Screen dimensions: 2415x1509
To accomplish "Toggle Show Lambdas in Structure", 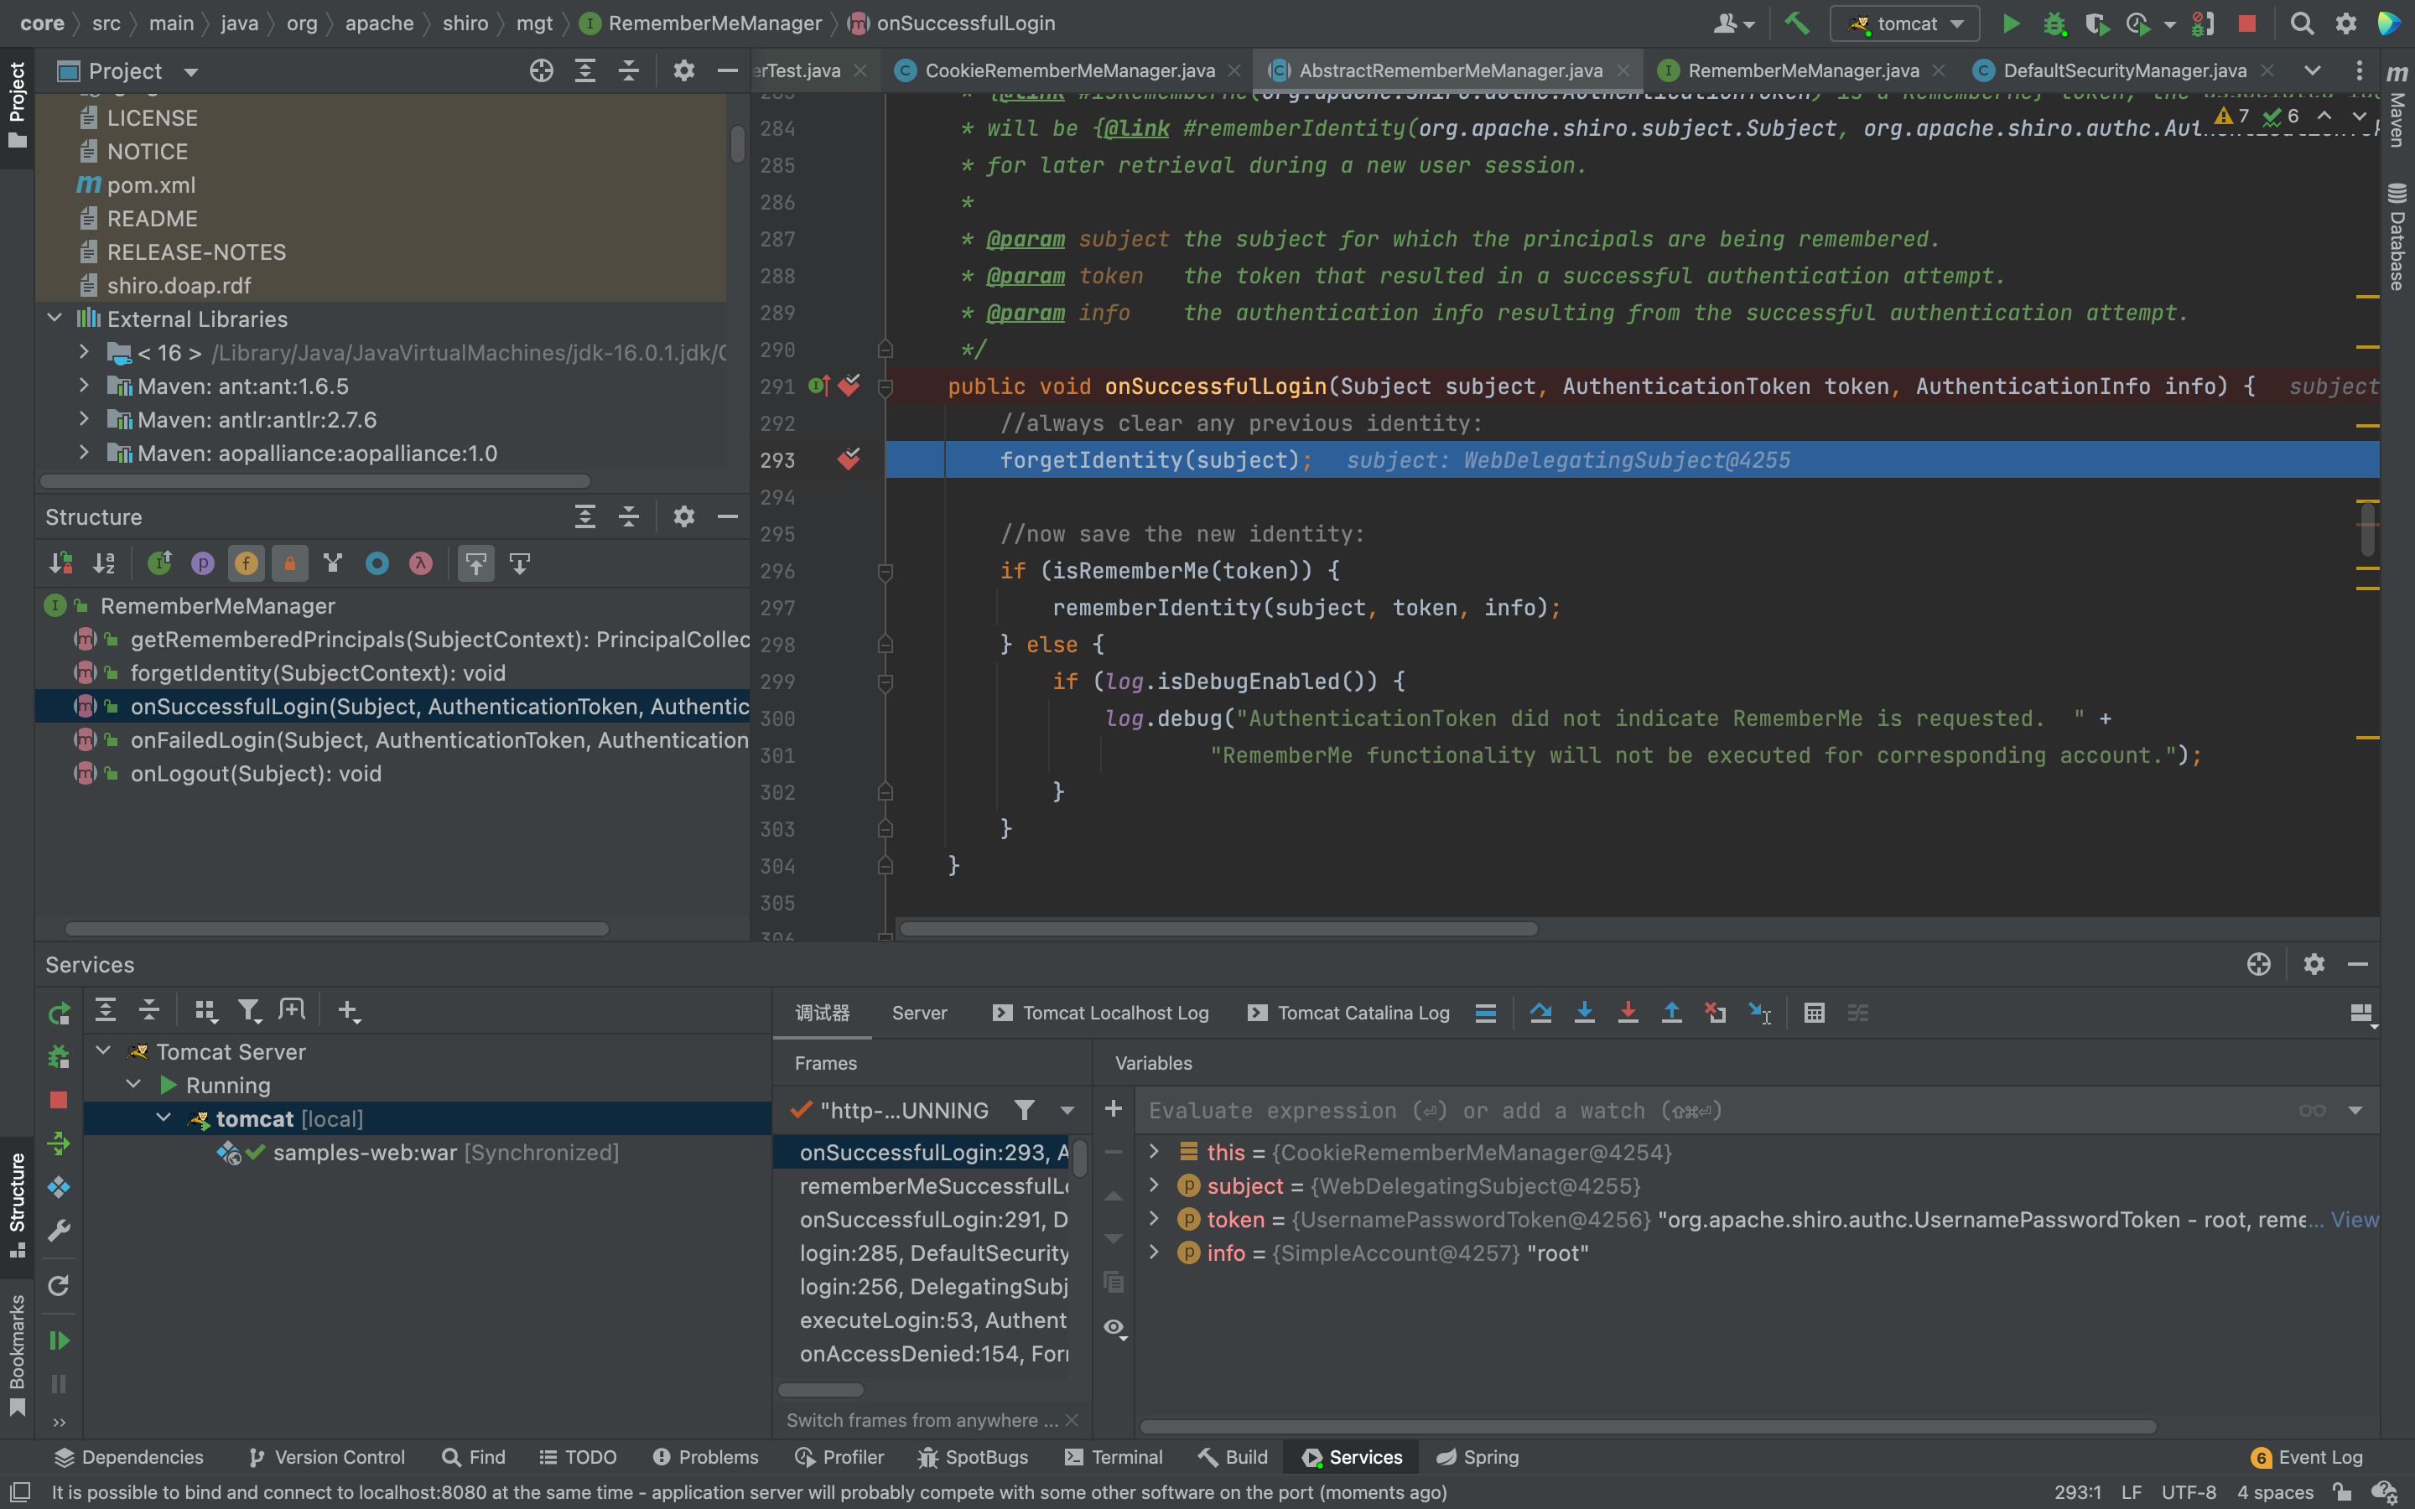I will (x=420, y=564).
